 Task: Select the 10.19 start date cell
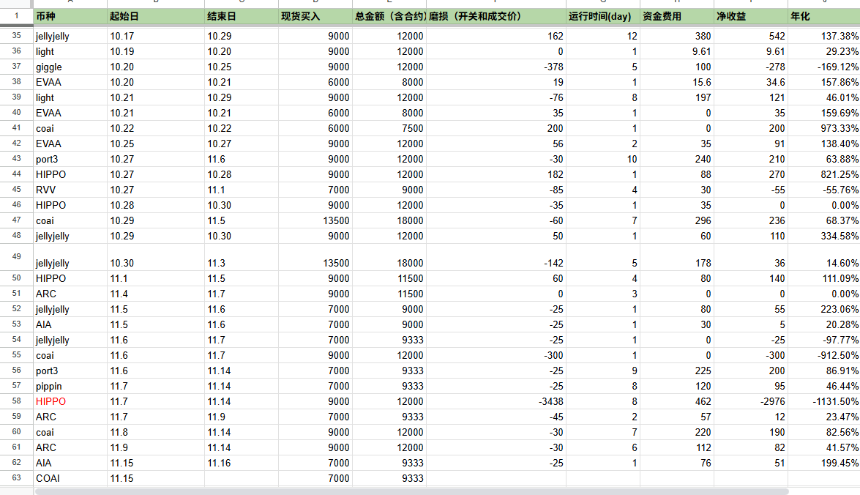tap(156, 51)
